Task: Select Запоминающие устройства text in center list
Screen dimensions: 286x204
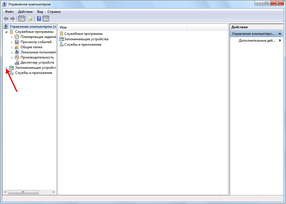Action: pyautogui.click(x=86, y=39)
